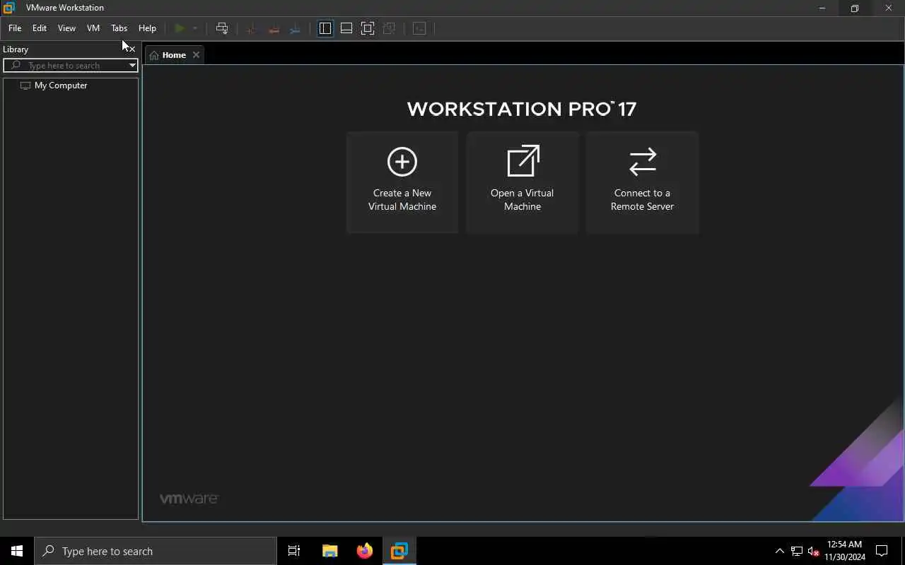
Task: Click the volume tray icon
Action: tap(814, 551)
